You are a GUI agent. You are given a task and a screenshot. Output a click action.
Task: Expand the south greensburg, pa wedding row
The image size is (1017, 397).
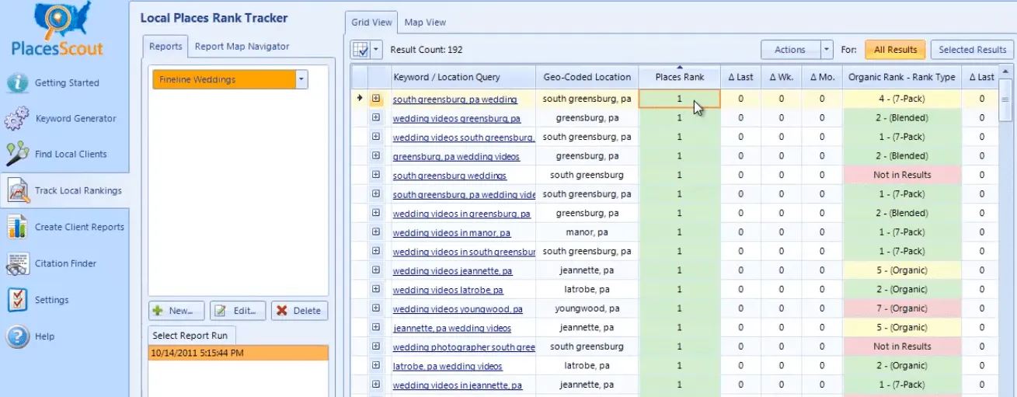(x=376, y=99)
